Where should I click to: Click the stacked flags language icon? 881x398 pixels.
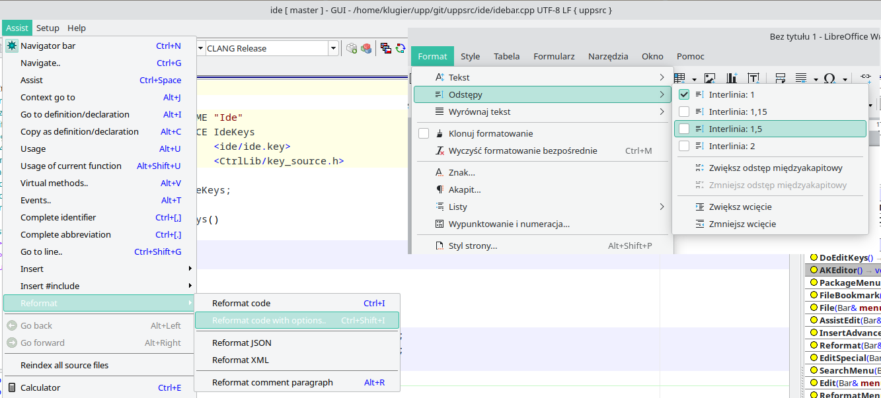pos(386,48)
